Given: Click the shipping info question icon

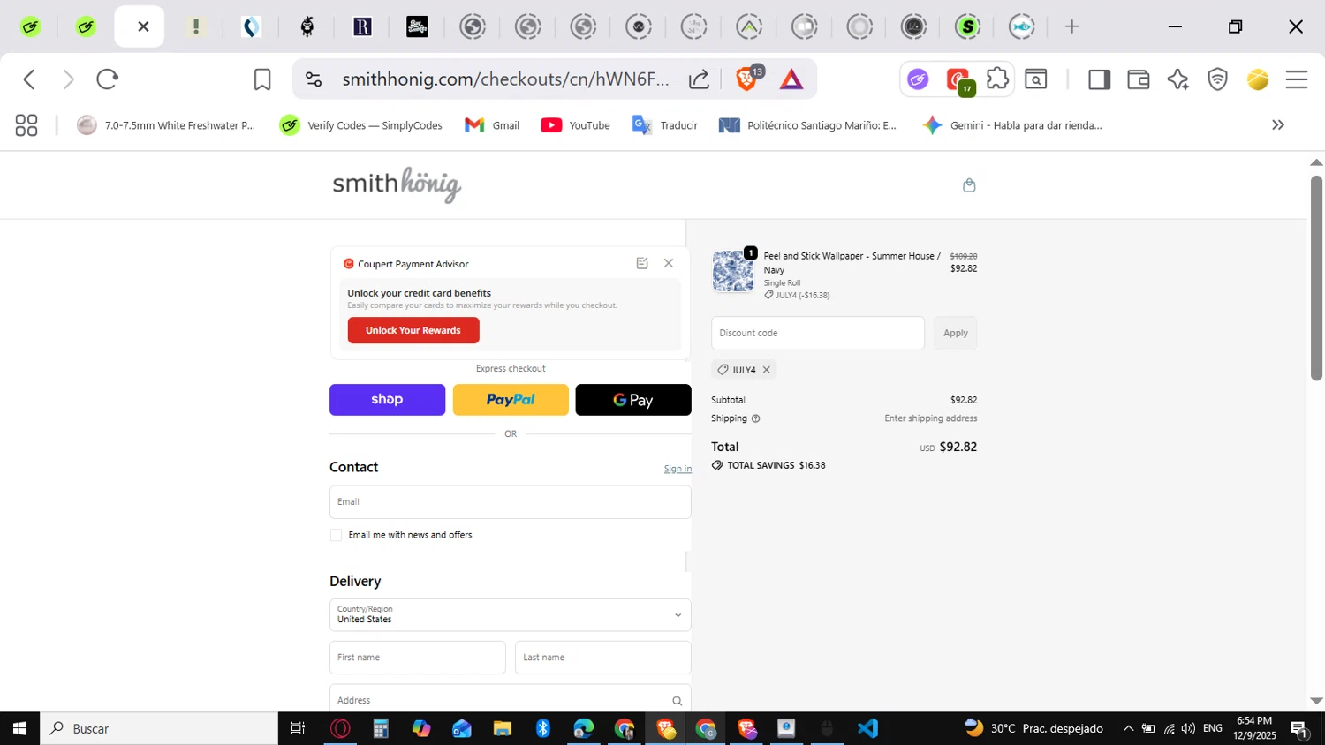Looking at the screenshot, I should pos(755,418).
